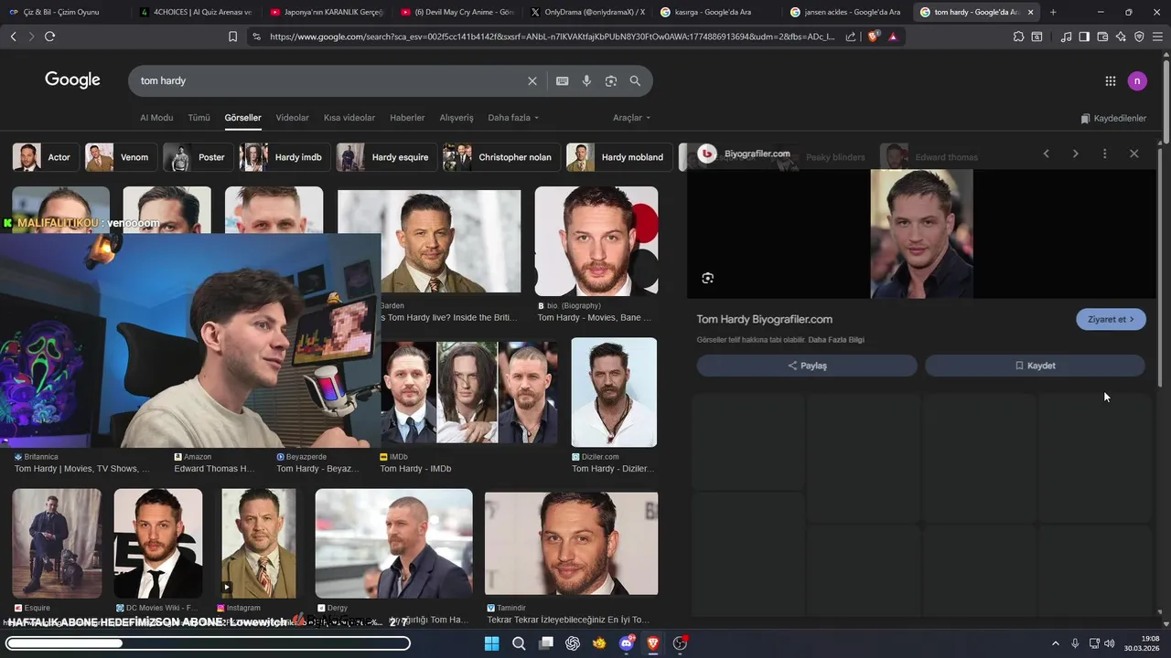Select the Poster filter chip
This screenshot has width=1171, height=658.
click(x=197, y=157)
